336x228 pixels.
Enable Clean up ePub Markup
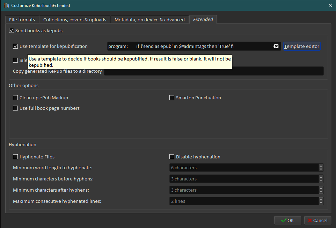point(15,98)
